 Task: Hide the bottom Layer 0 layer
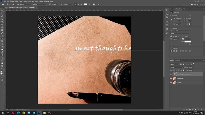coord(171,83)
